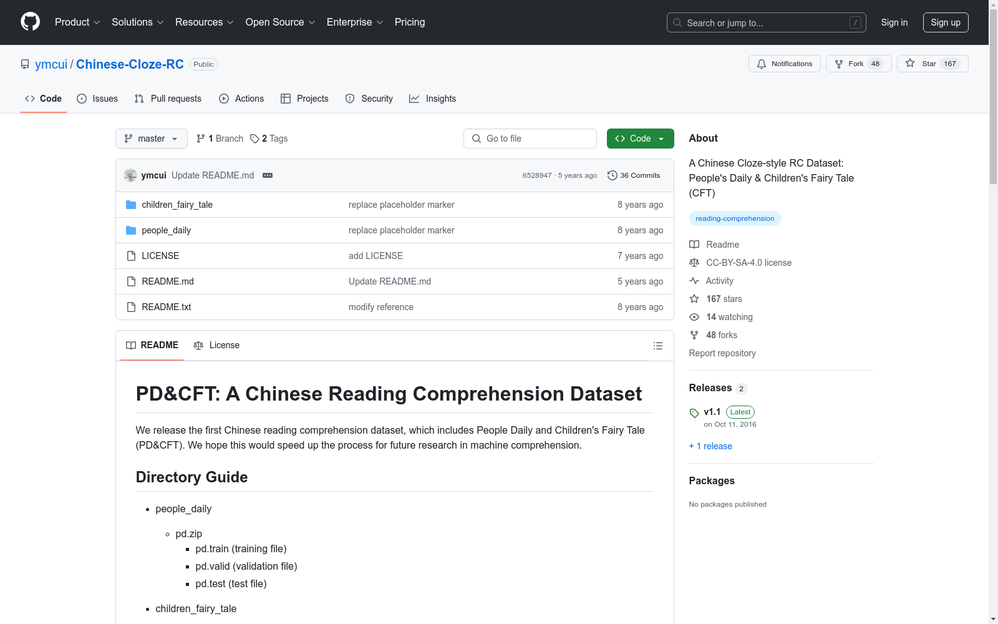
Task: Open the 'add LICENSE' commit message
Action: click(375, 256)
